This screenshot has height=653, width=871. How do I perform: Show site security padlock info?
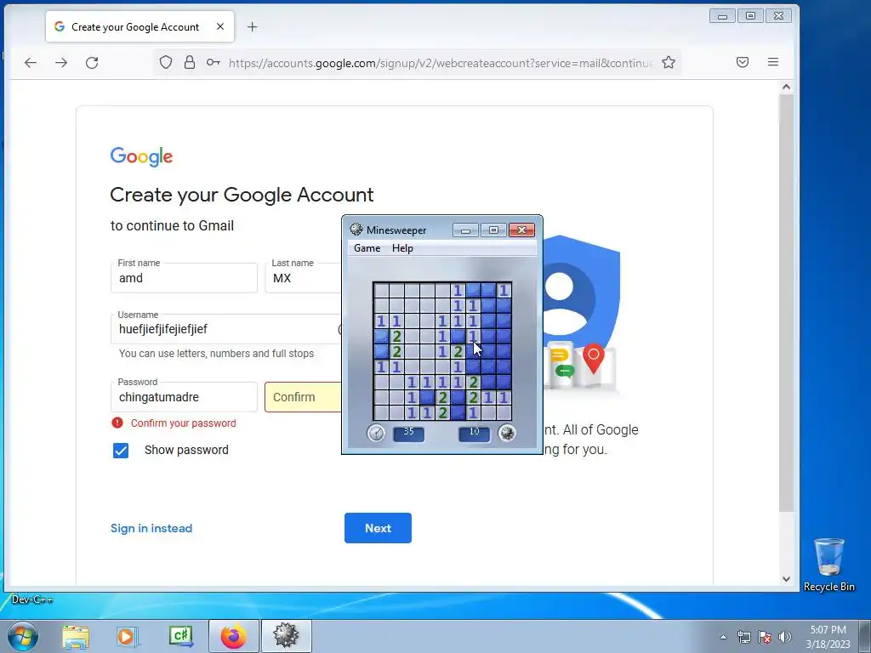(190, 62)
